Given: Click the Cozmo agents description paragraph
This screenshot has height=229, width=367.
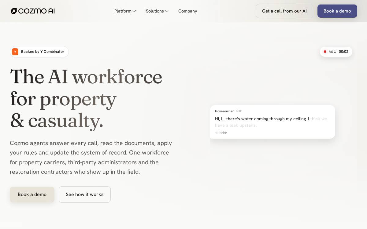Looking at the screenshot, I should click(x=91, y=157).
